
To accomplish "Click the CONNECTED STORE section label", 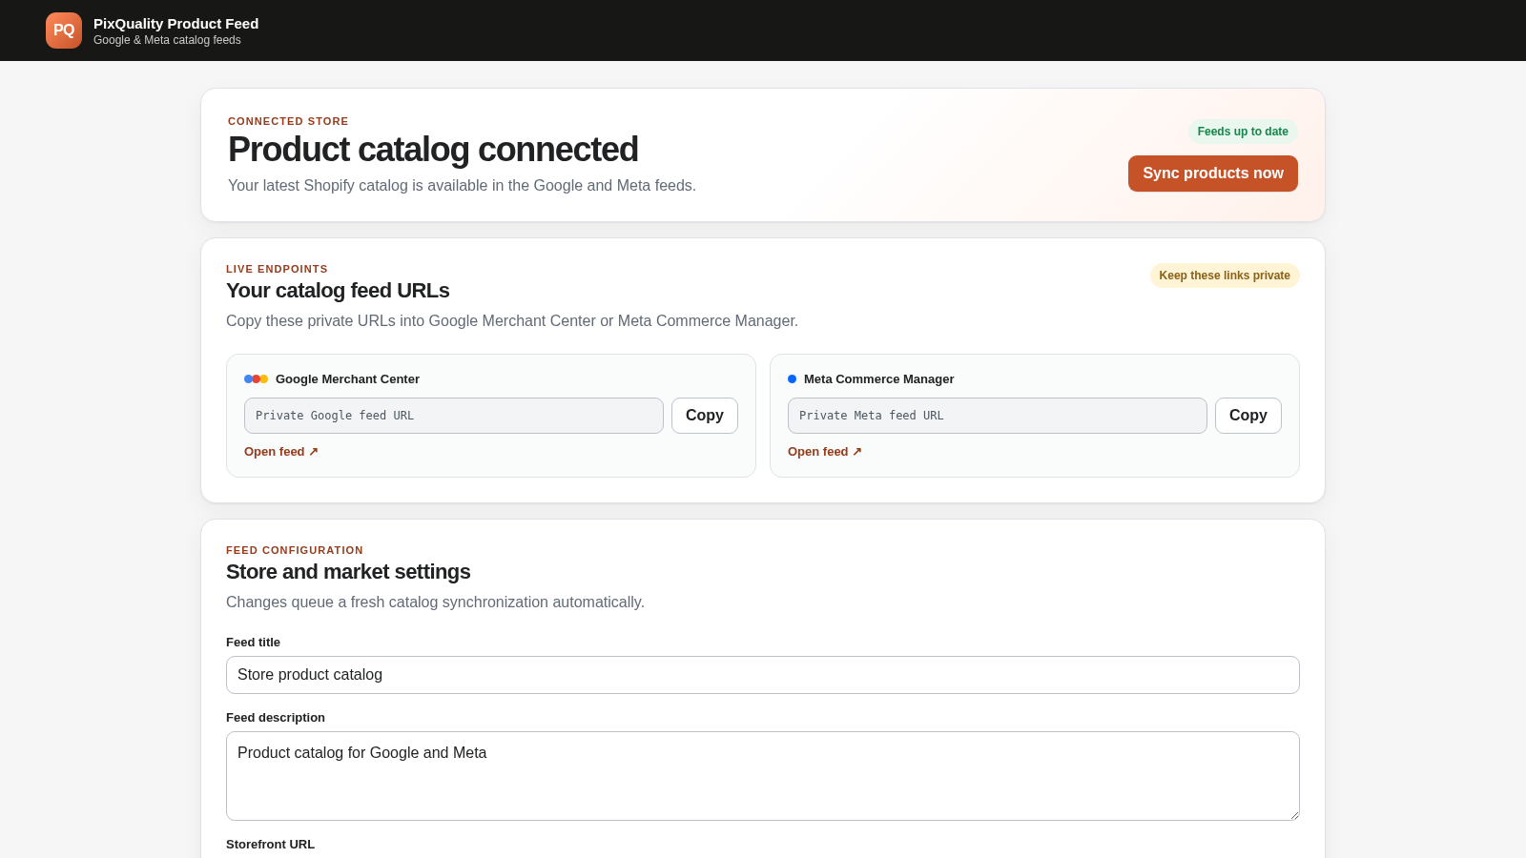I will click(288, 122).
